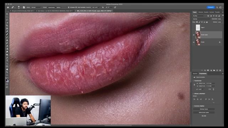Select the Capa 1 layer thumbnail
Image resolution: width=228 pixels, height=128 pixels.
pos(198,27)
